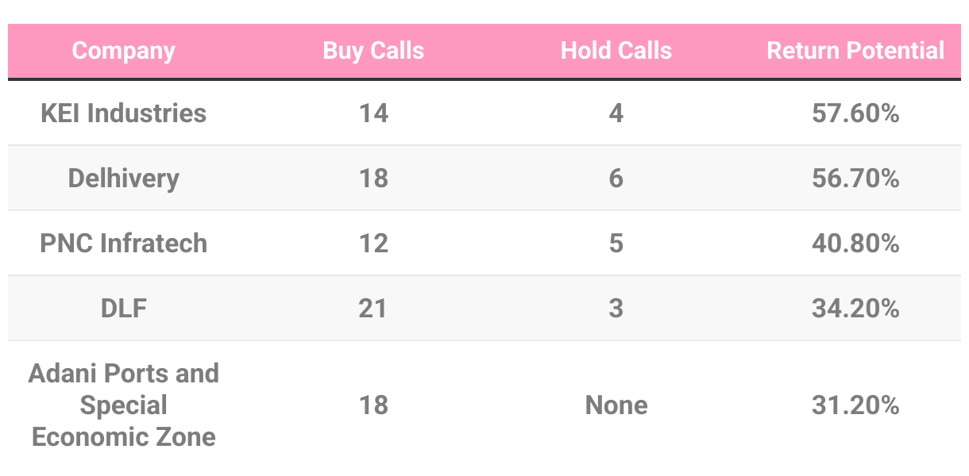Click the 'None' hold calls cell
Screen dimensions: 969x476
coord(616,405)
